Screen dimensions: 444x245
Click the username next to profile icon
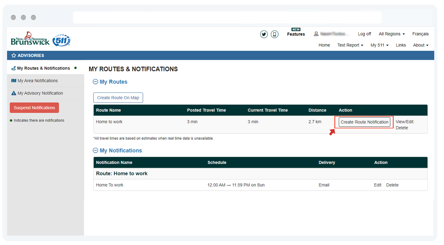coord(334,34)
